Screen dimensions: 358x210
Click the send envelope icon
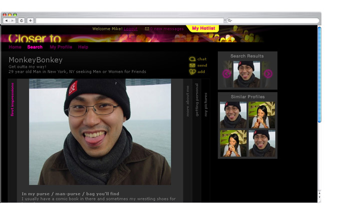(192, 65)
